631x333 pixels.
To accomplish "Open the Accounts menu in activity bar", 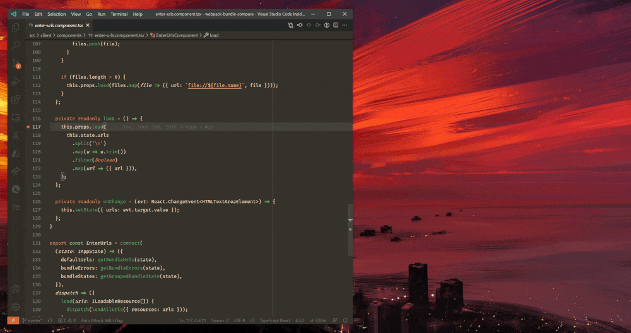I will (x=16, y=289).
